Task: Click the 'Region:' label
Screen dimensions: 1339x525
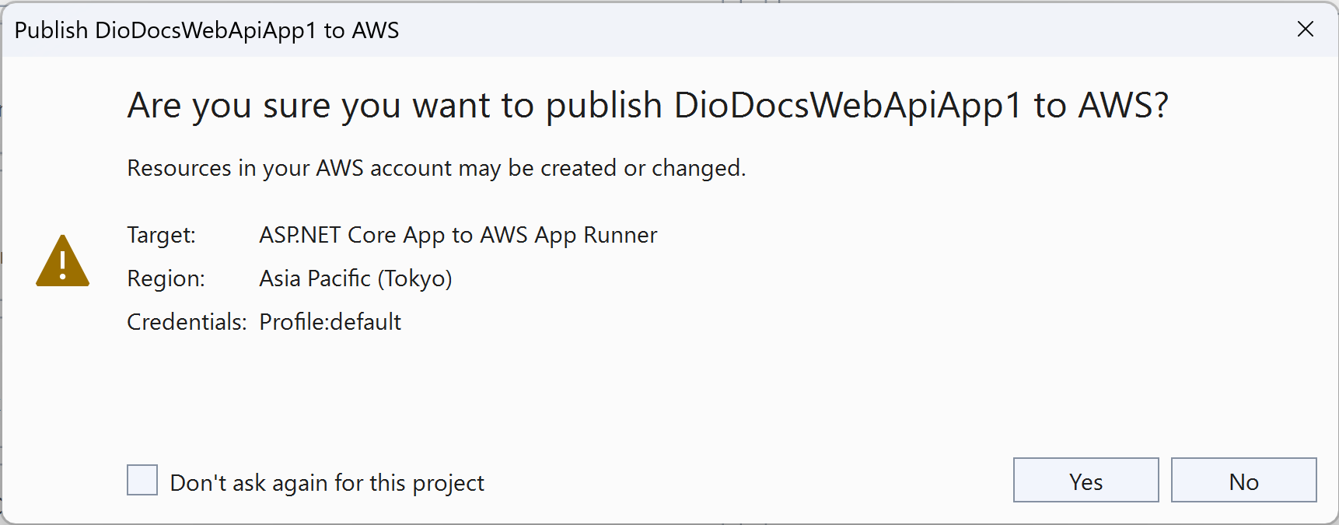Action: (x=166, y=278)
